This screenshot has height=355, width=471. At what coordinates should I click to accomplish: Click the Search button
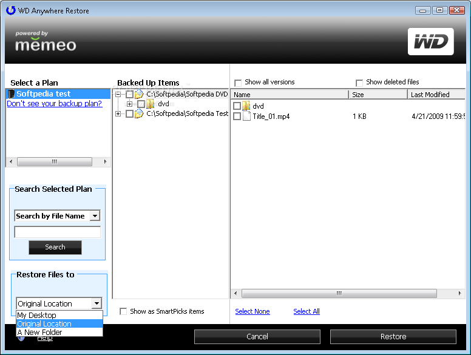(55, 247)
